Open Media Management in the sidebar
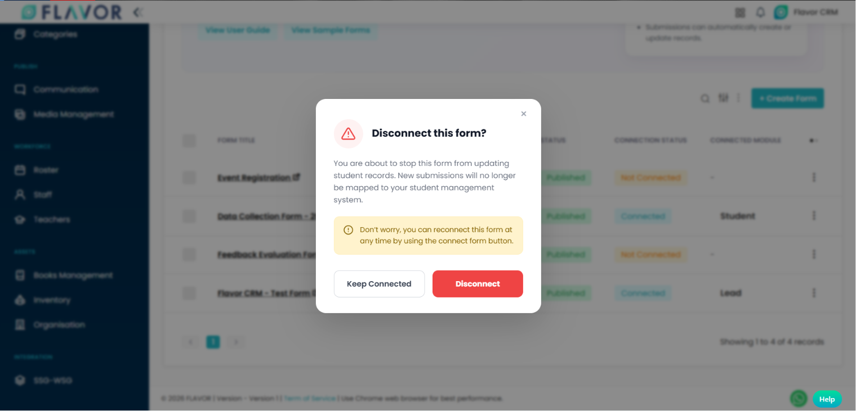Screen dimensions: 856x411 click(74, 114)
